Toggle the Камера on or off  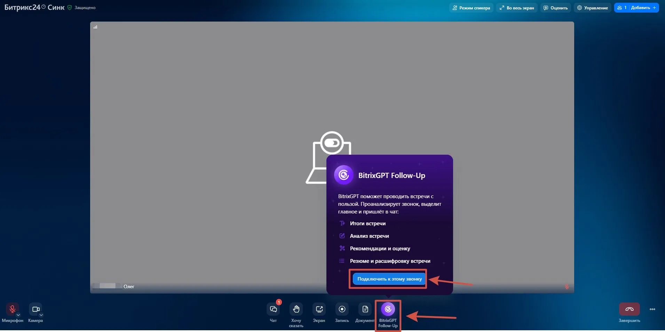(x=35, y=309)
